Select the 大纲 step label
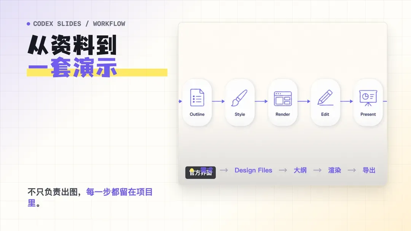 (x=300, y=170)
